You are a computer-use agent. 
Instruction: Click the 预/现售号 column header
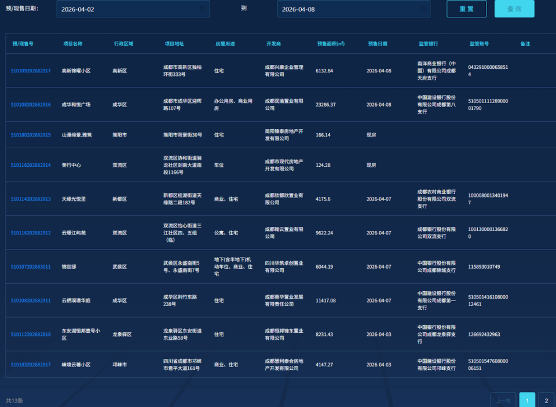point(23,43)
